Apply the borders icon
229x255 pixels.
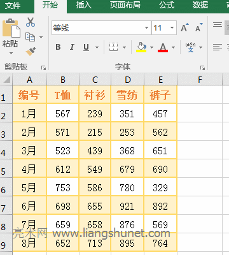point(113,47)
